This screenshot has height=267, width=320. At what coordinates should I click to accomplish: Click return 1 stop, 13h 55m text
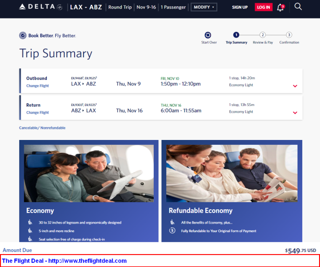tap(242, 105)
